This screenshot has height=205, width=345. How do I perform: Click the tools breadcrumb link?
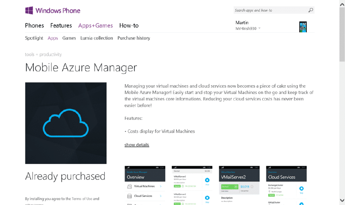[29, 54]
